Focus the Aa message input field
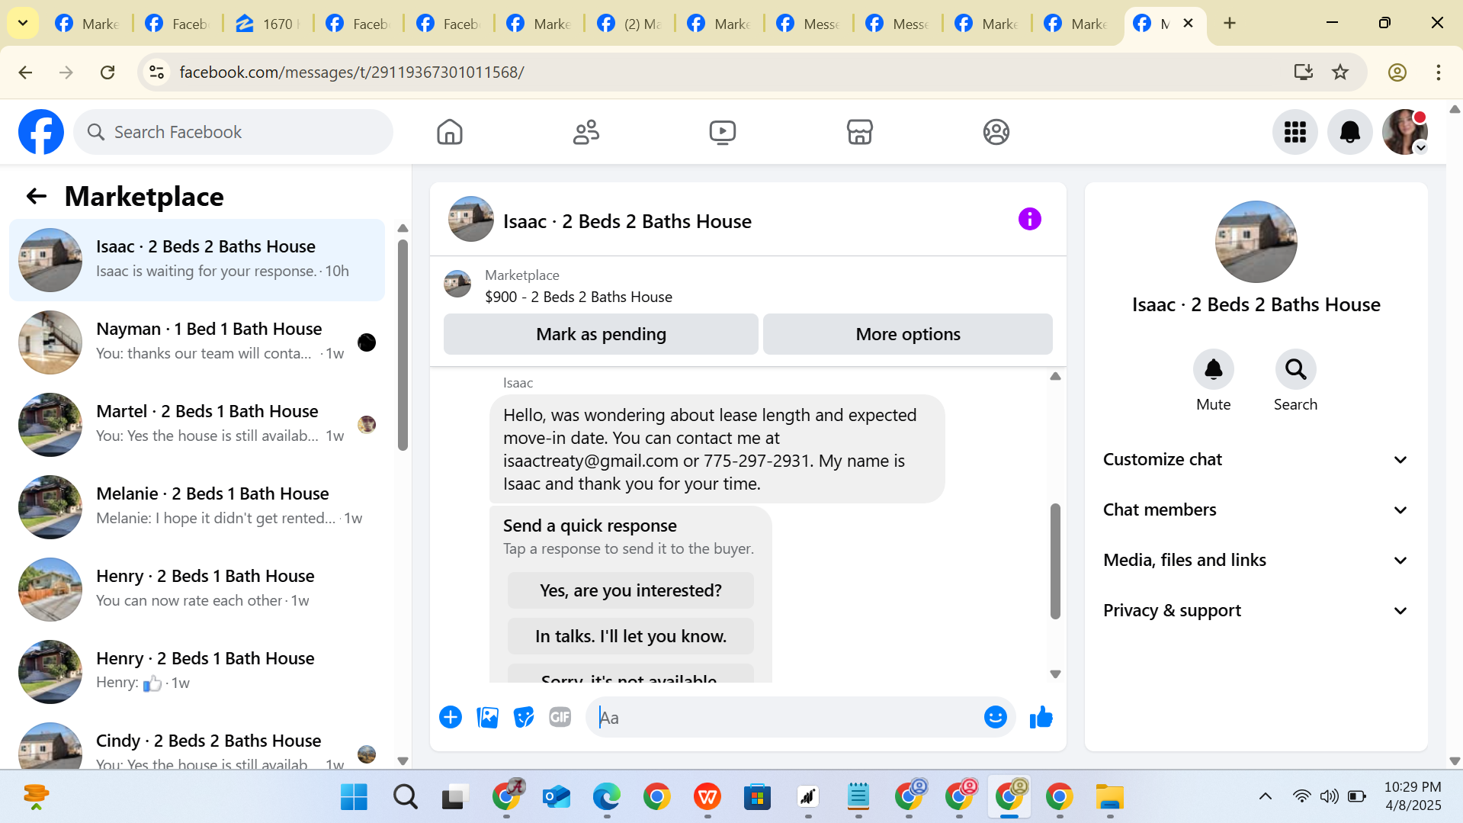Viewport: 1463px width, 823px height. pos(785,717)
